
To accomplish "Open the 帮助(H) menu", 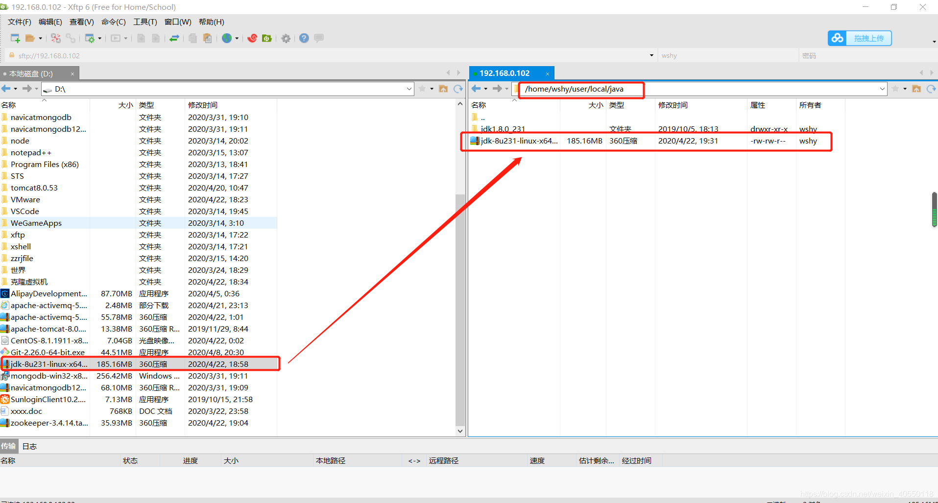I will tap(211, 22).
